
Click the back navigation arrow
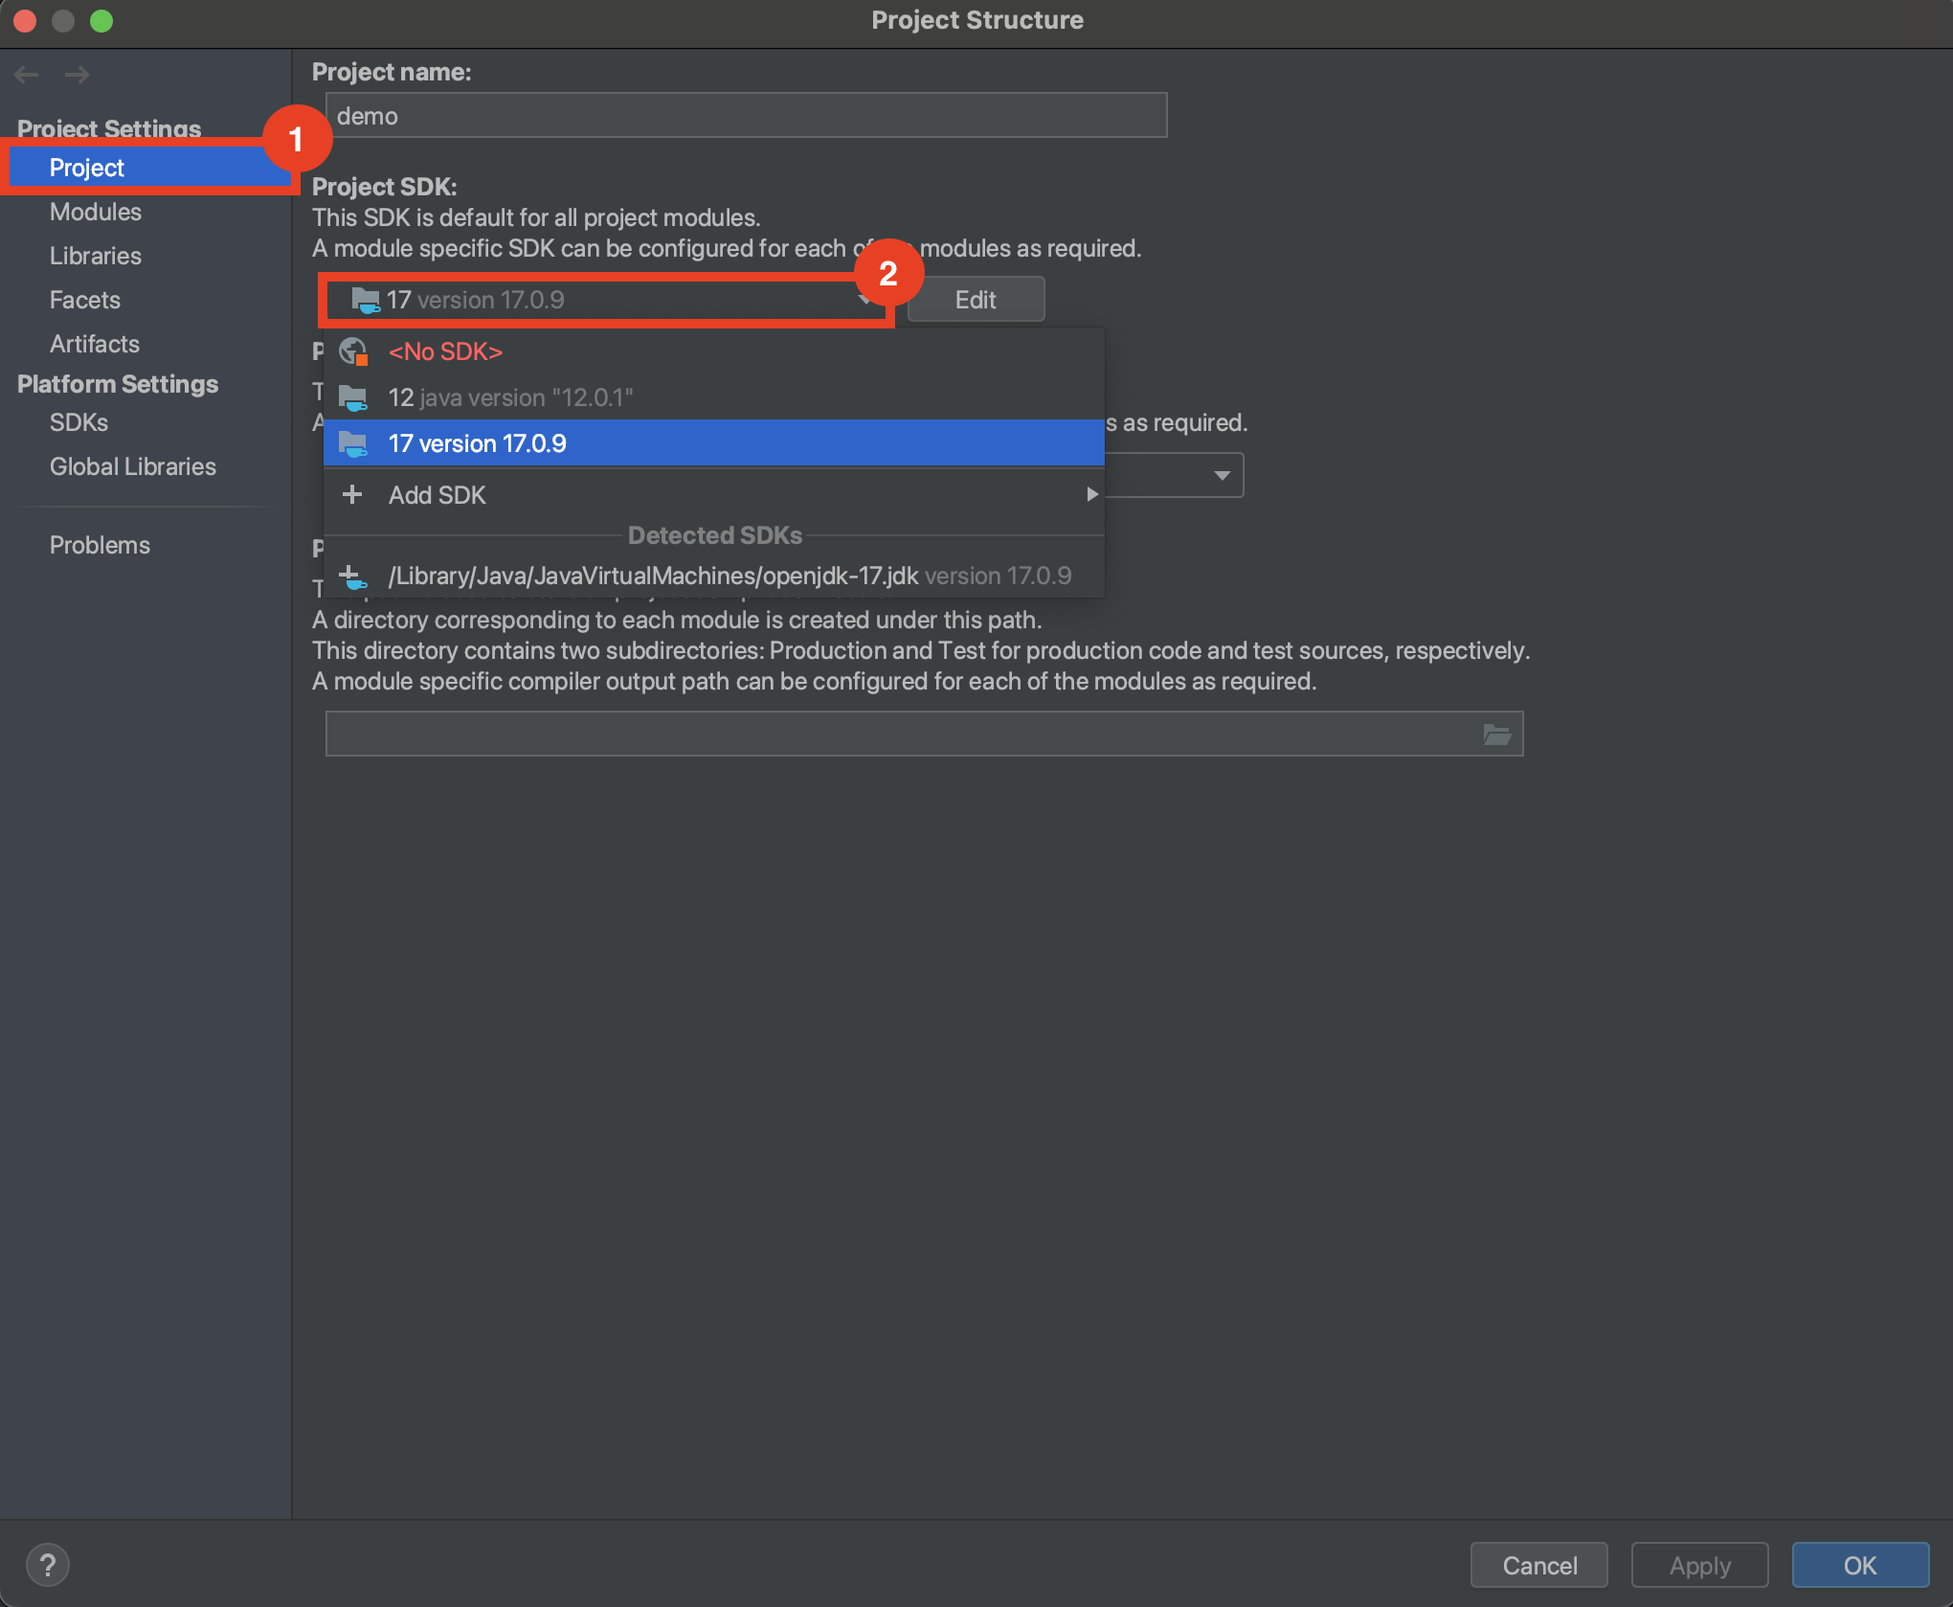pyautogui.click(x=26, y=75)
